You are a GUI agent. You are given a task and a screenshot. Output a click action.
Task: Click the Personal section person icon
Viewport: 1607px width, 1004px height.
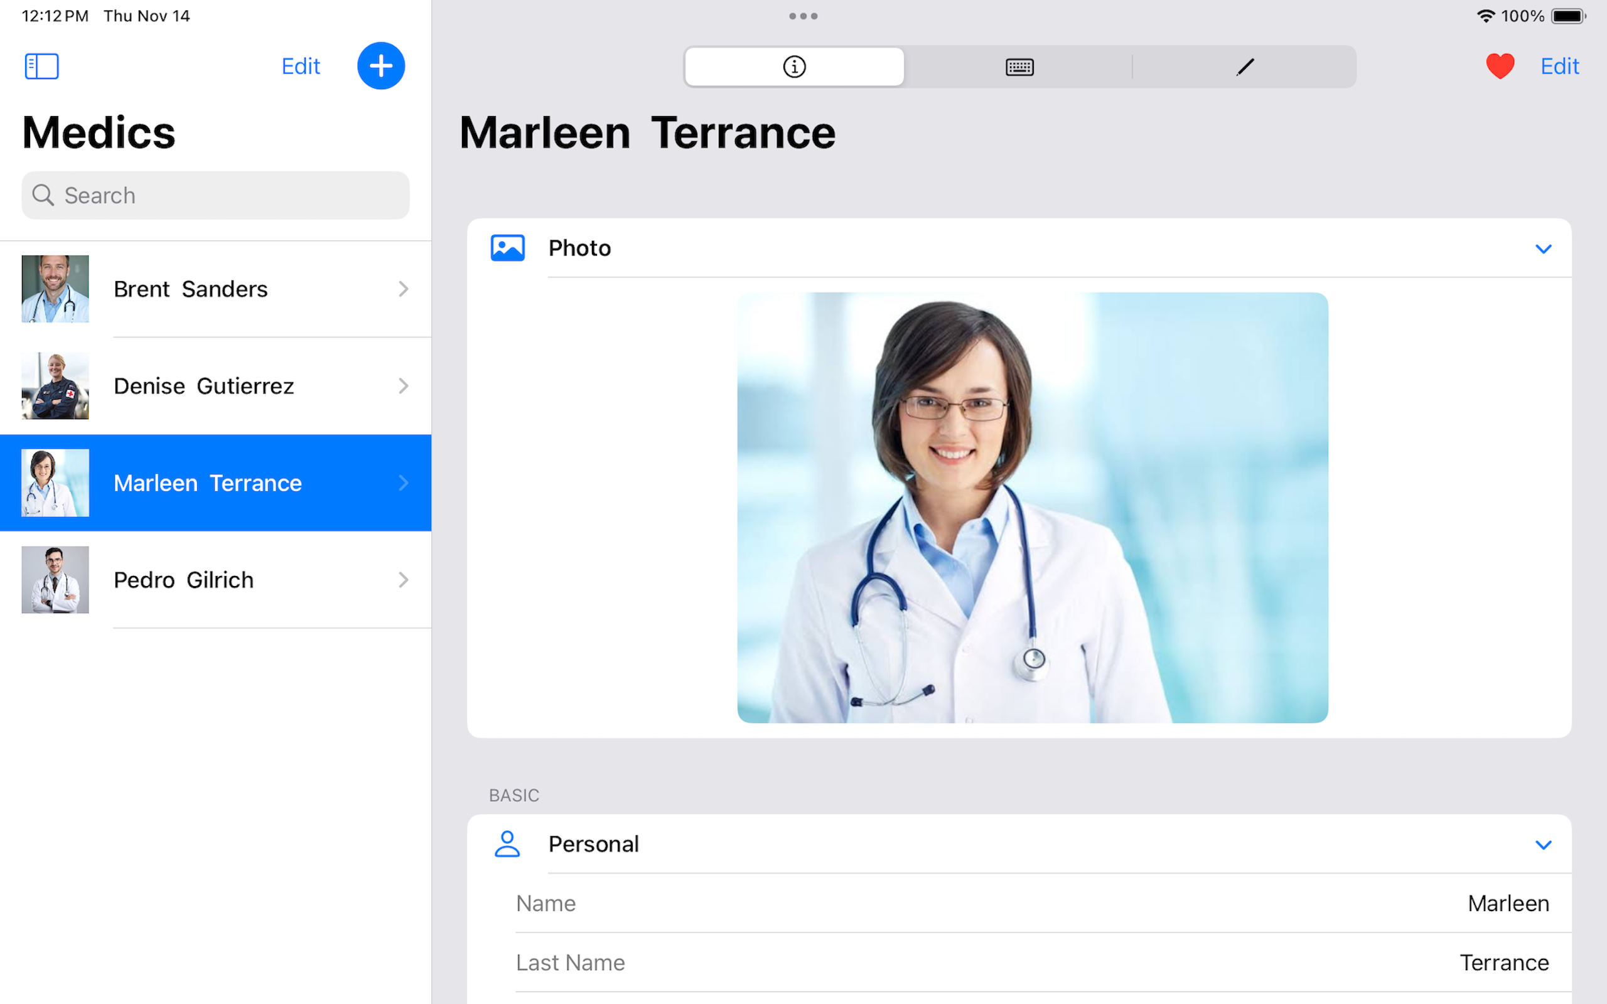(x=507, y=844)
